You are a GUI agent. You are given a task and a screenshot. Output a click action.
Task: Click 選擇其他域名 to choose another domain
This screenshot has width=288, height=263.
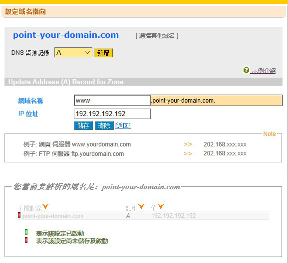click(x=157, y=36)
